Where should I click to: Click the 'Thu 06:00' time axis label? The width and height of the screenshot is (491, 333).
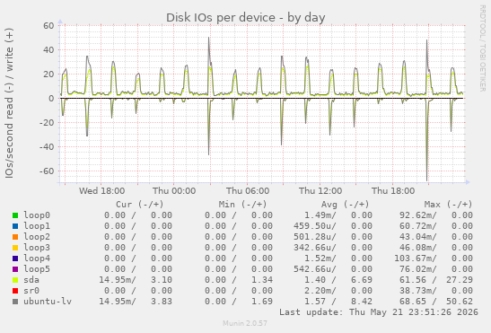coord(248,191)
